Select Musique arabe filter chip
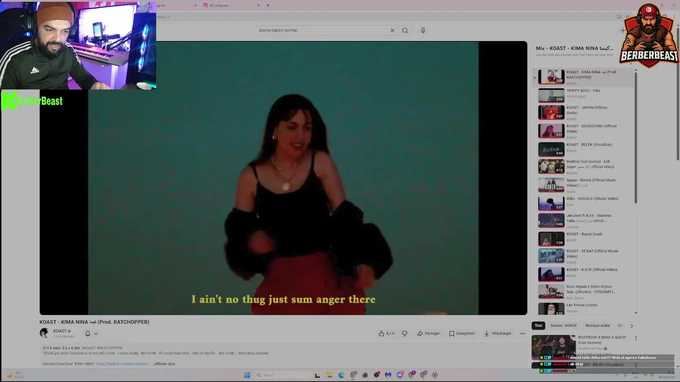Screen dimensions: 680x382 coord(598,326)
